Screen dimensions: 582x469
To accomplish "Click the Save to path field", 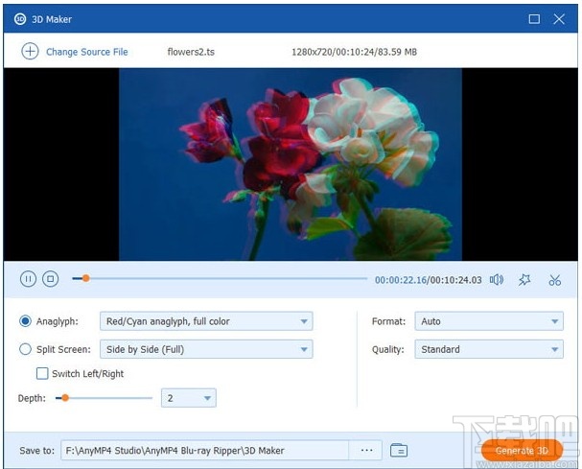I will pyautogui.click(x=205, y=450).
